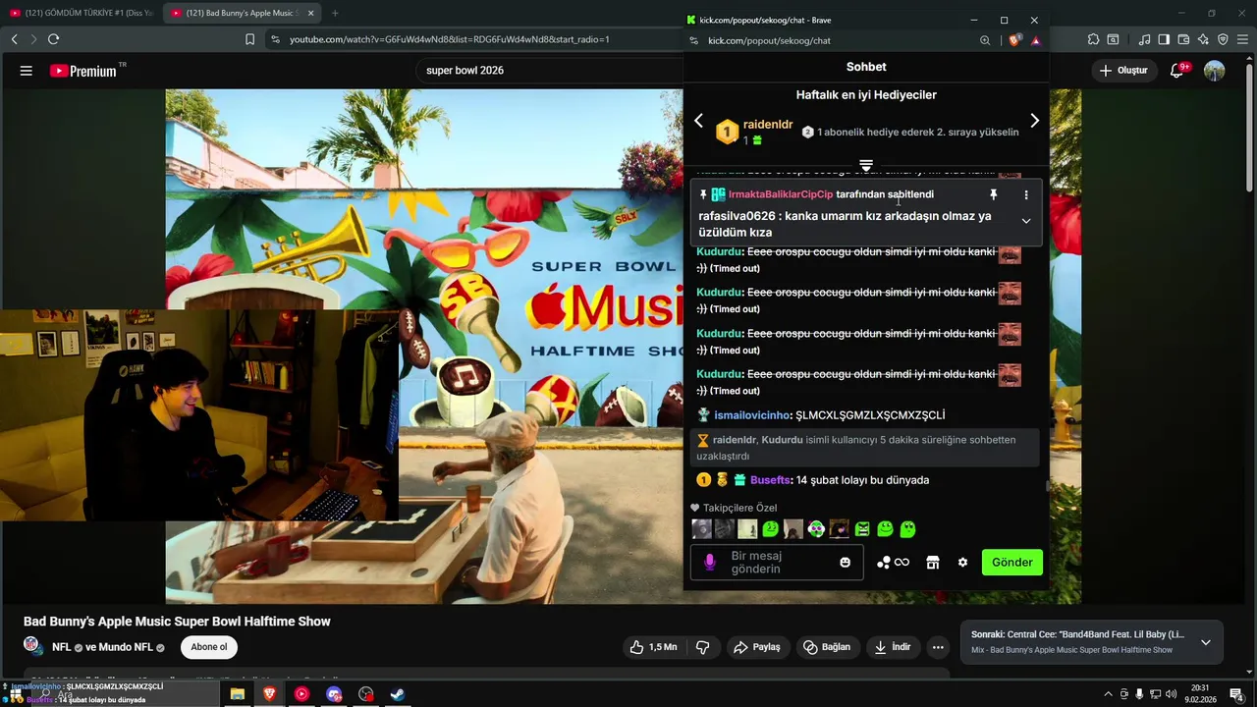
Task: Open Kick channel shop icon
Action: 933,563
